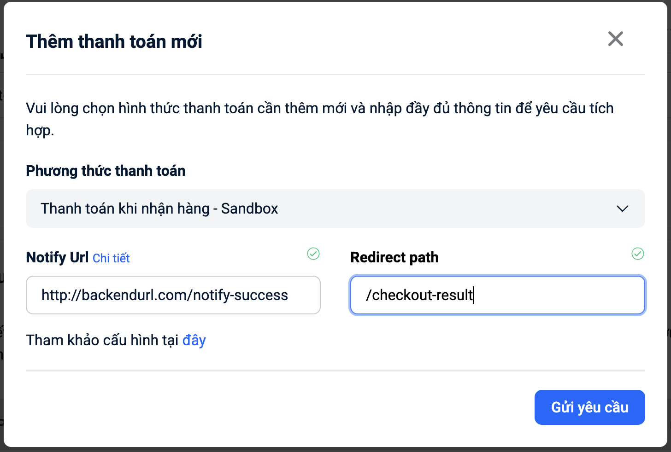671x452 pixels.
Task: Close the Thêm thanh toán mới dialog
Action: point(615,39)
